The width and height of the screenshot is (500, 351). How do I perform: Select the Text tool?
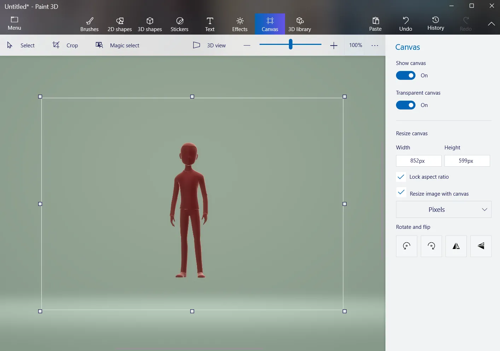[x=209, y=24]
